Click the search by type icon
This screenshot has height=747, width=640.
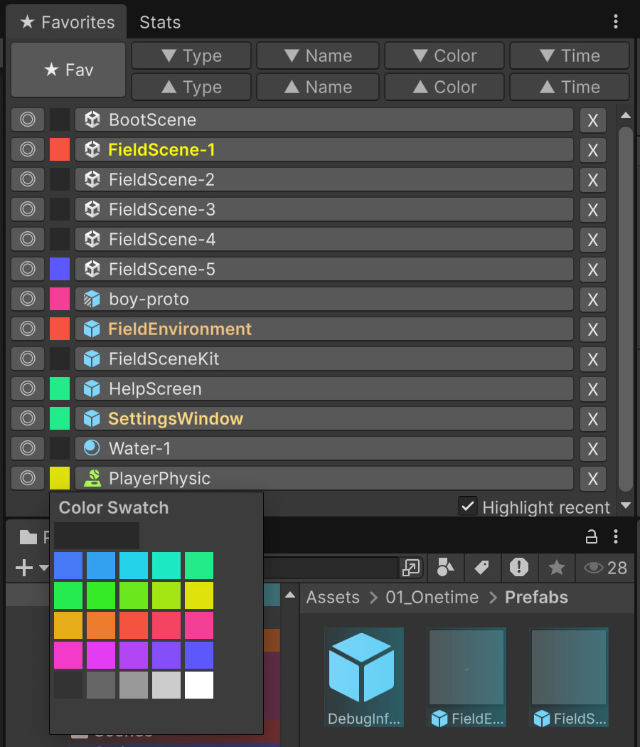(x=445, y=567)
